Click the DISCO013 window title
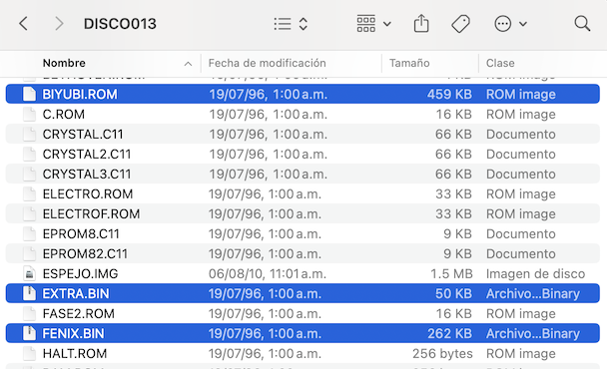The height and width of the screenshot is (369, 607). (x=120, y=24)
